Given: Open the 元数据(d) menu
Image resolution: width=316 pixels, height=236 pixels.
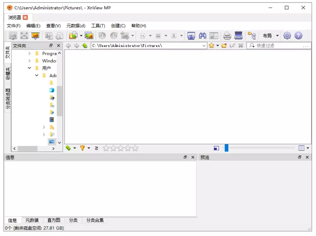Looking at the screenshot, I should pos(76,26).
